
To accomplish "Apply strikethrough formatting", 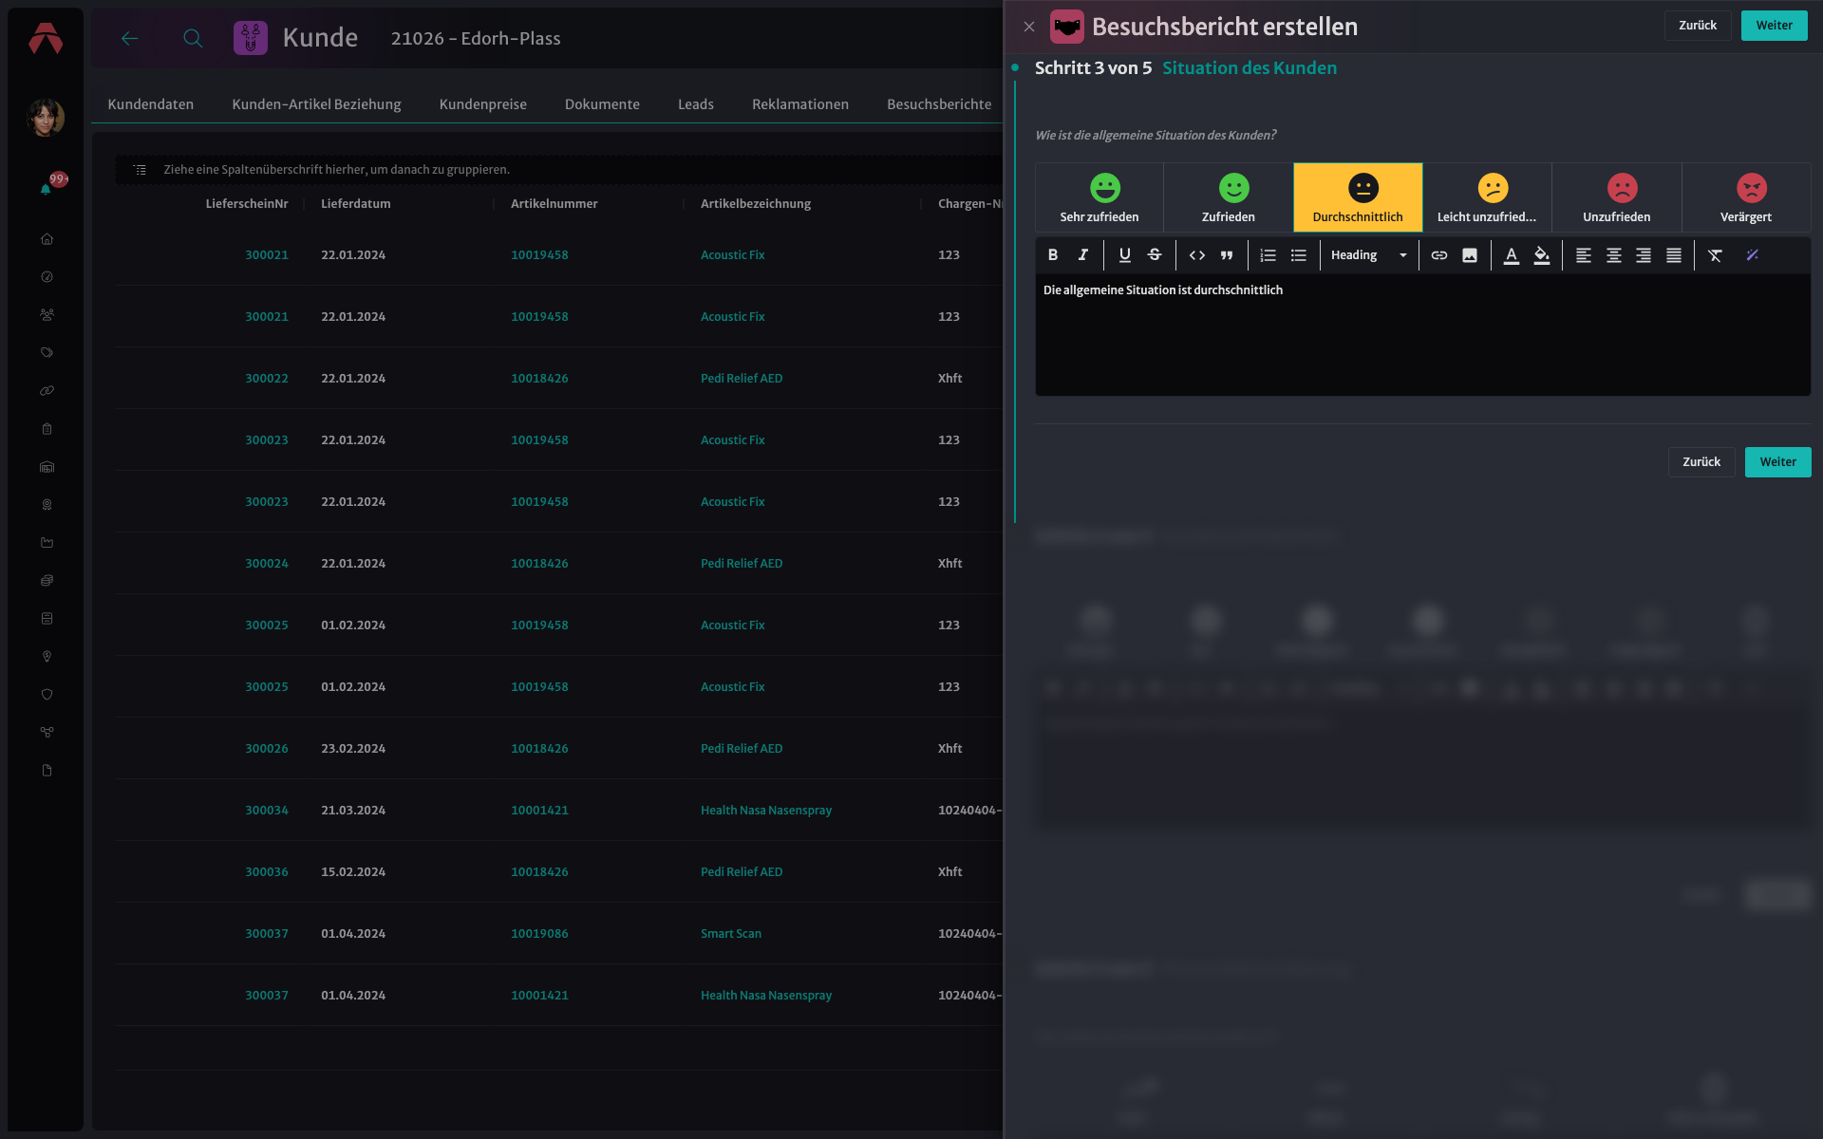I will click(1155, 255).
